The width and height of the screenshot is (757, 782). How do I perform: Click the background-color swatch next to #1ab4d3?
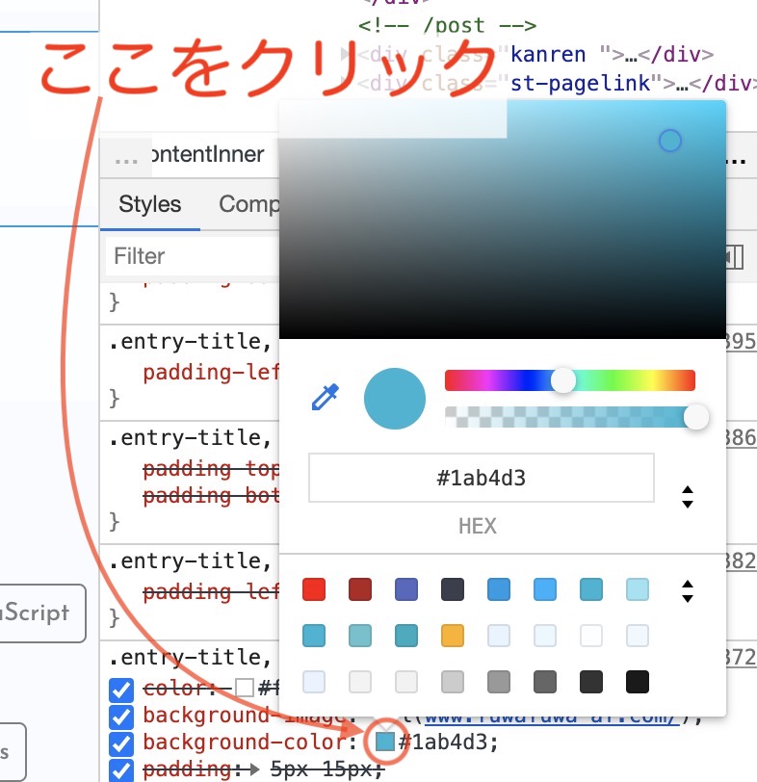point(385,742)
